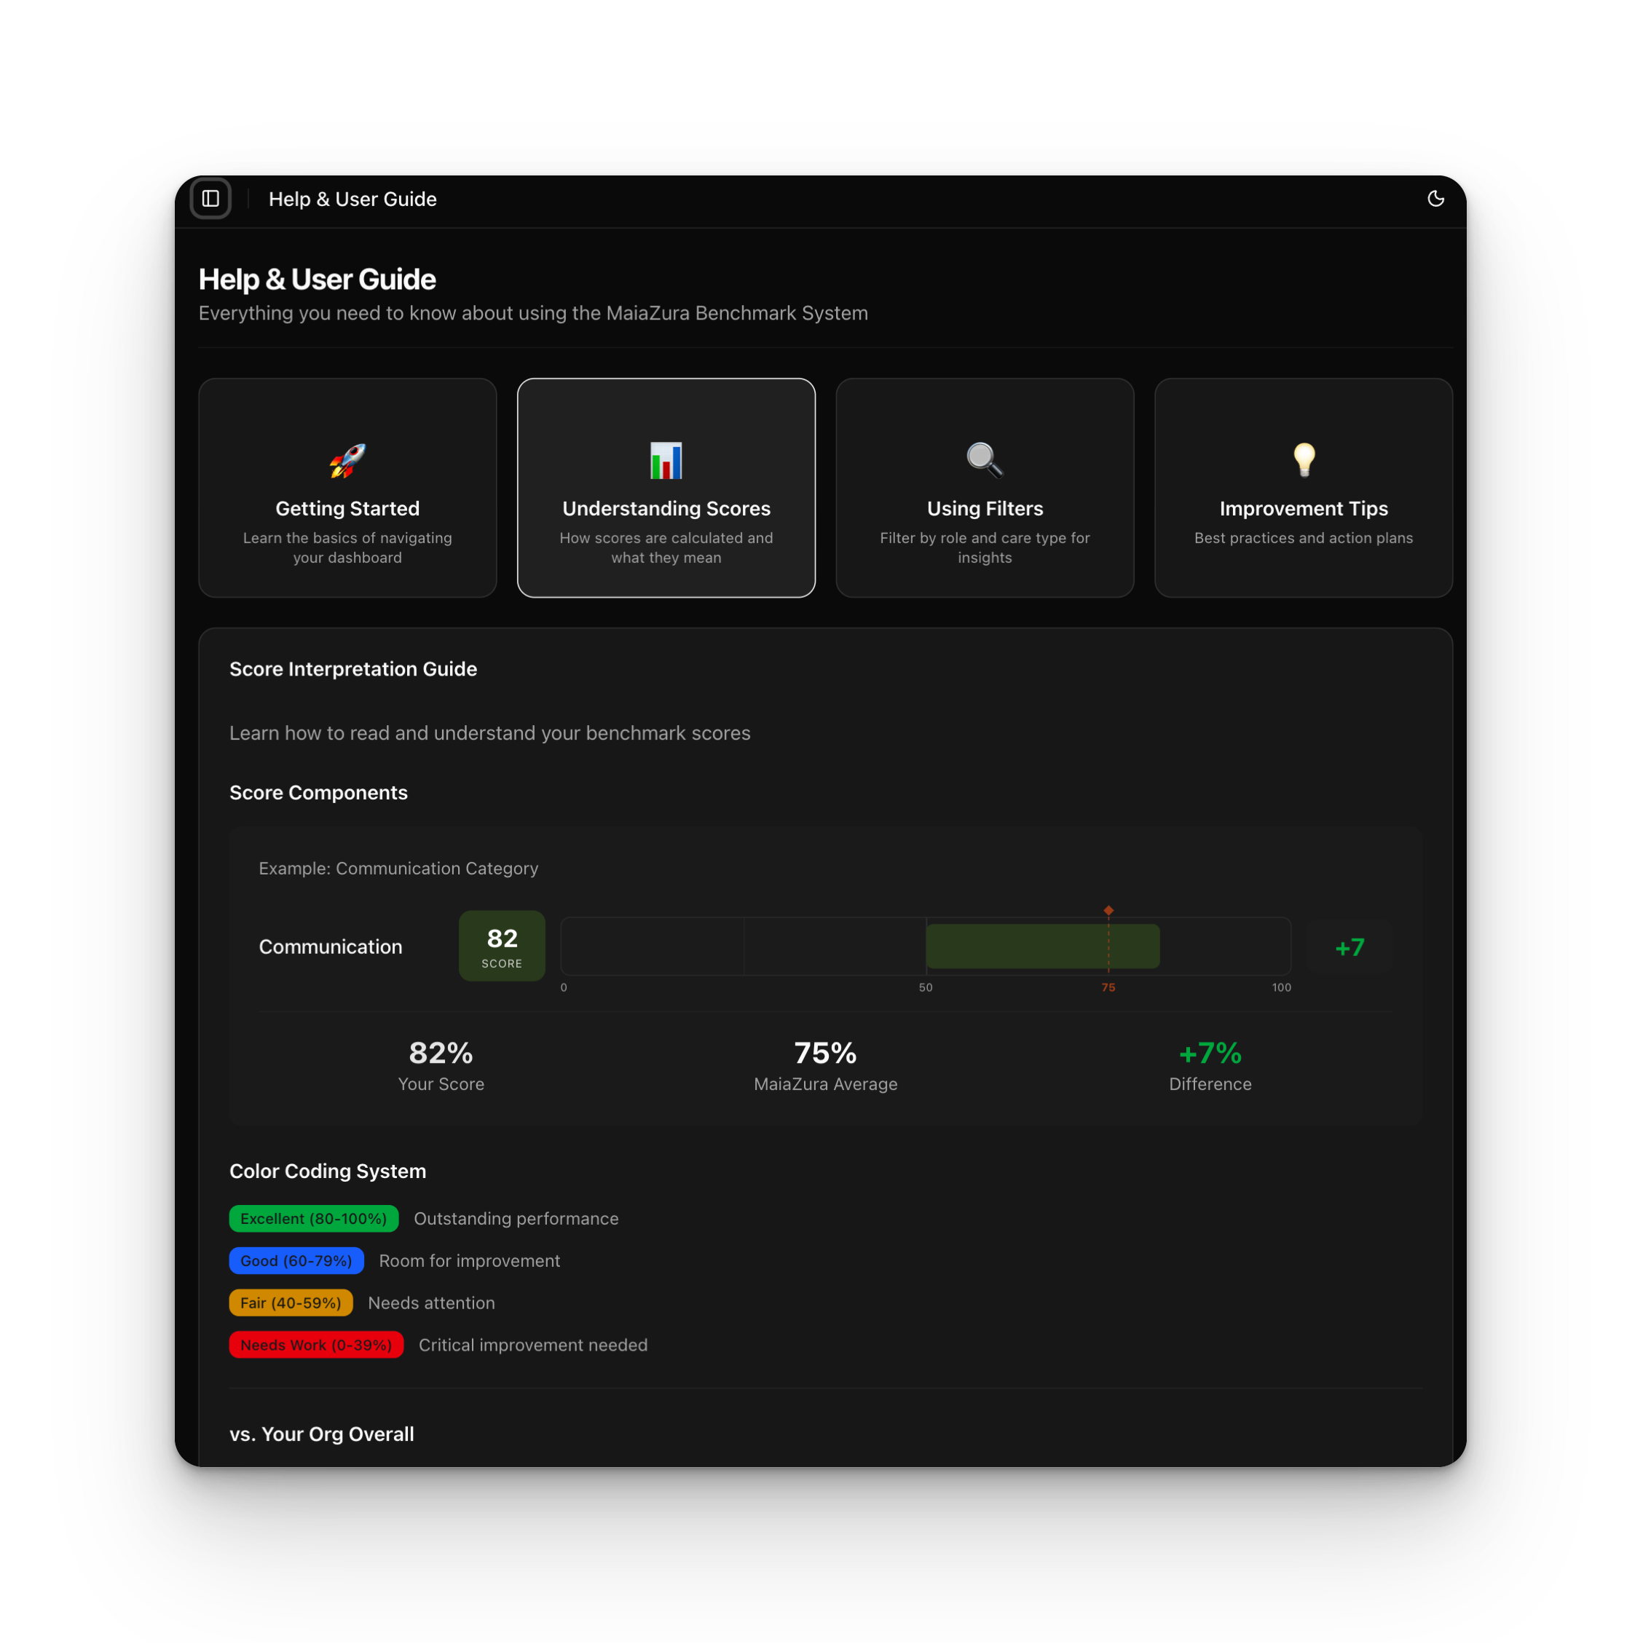The width and height of the screenshot is (1643, 1644).
Task: Open the Getting Started section
Action: [347, 508]
